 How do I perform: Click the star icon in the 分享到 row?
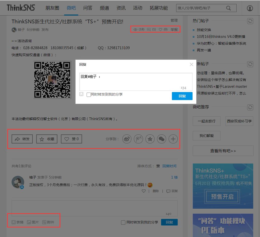point(150,139)
